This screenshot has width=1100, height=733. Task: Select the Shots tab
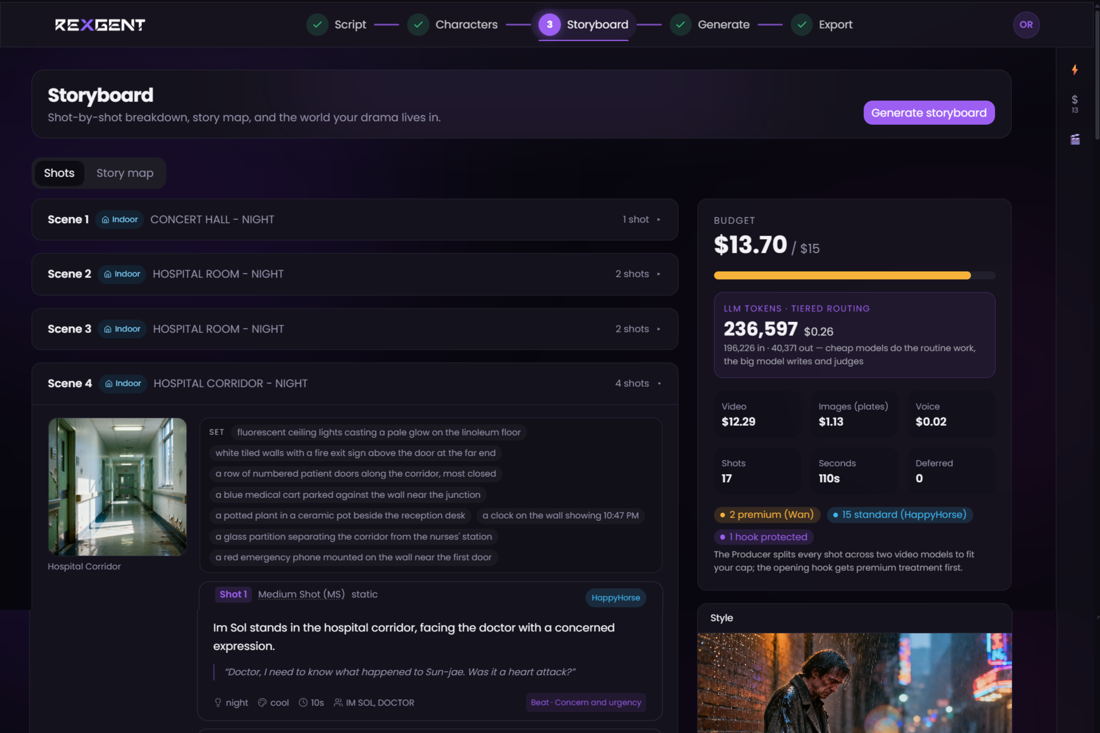59,173
